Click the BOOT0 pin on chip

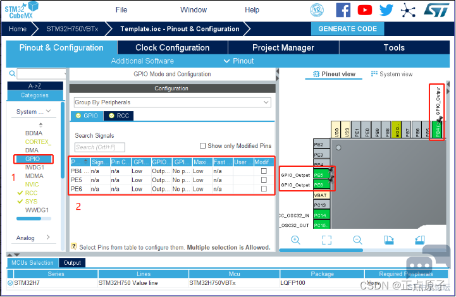pyautogui.click(x=397, y=129)
